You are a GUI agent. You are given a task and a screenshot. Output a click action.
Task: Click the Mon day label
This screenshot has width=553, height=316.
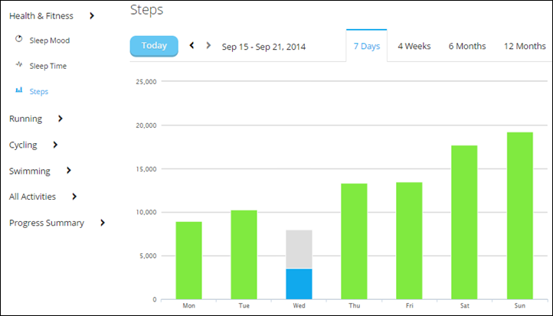[x=188, y=306]
